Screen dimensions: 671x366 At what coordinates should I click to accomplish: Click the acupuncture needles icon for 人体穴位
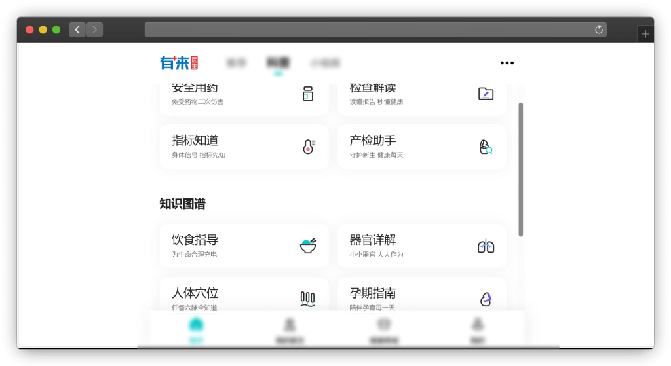(308, 299)
